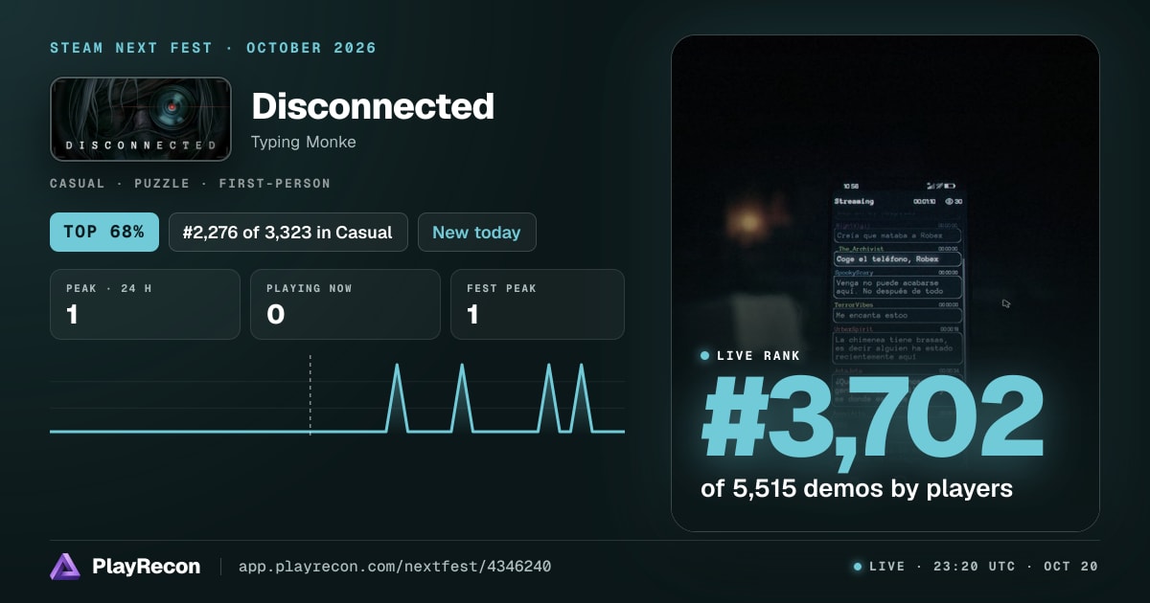Click the PEAK · 24 H stat card

145,304
